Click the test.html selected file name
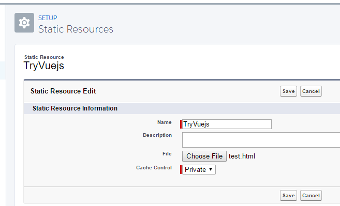Viewport: 340px width, 206px height. point(242,156)
